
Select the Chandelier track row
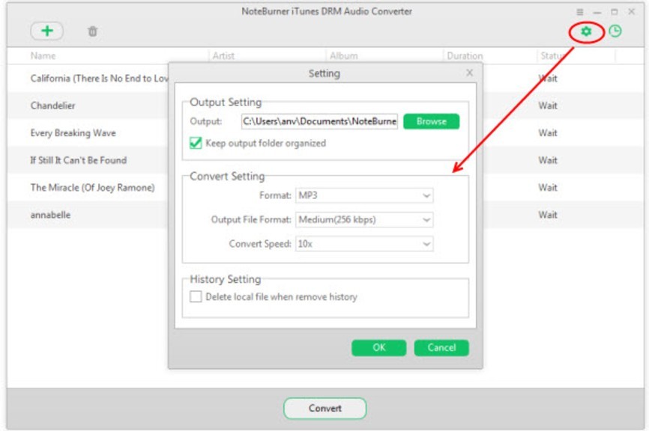tap(52, 106)
